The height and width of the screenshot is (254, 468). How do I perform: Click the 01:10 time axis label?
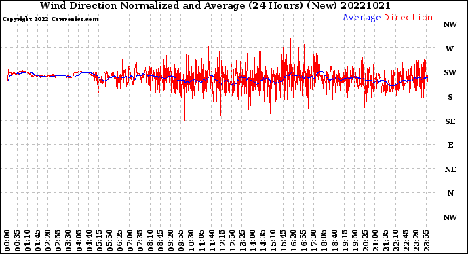27,240
